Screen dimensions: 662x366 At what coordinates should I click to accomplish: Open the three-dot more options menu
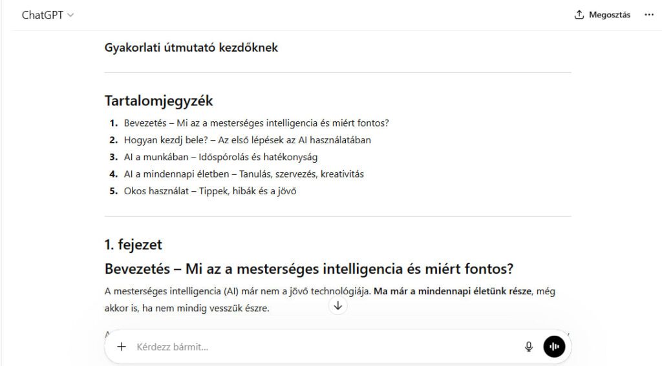pos(649,15)
